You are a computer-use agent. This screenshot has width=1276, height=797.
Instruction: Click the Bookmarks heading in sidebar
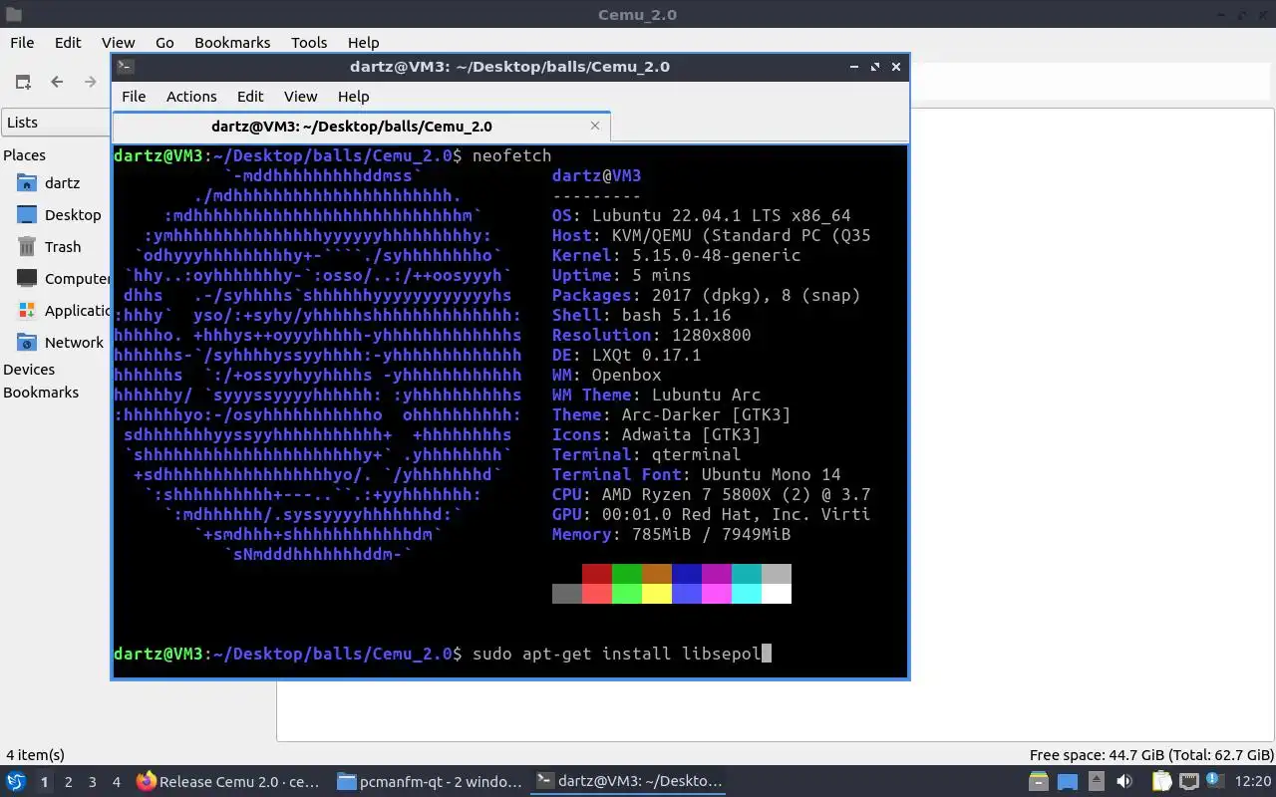click(41, 392)
